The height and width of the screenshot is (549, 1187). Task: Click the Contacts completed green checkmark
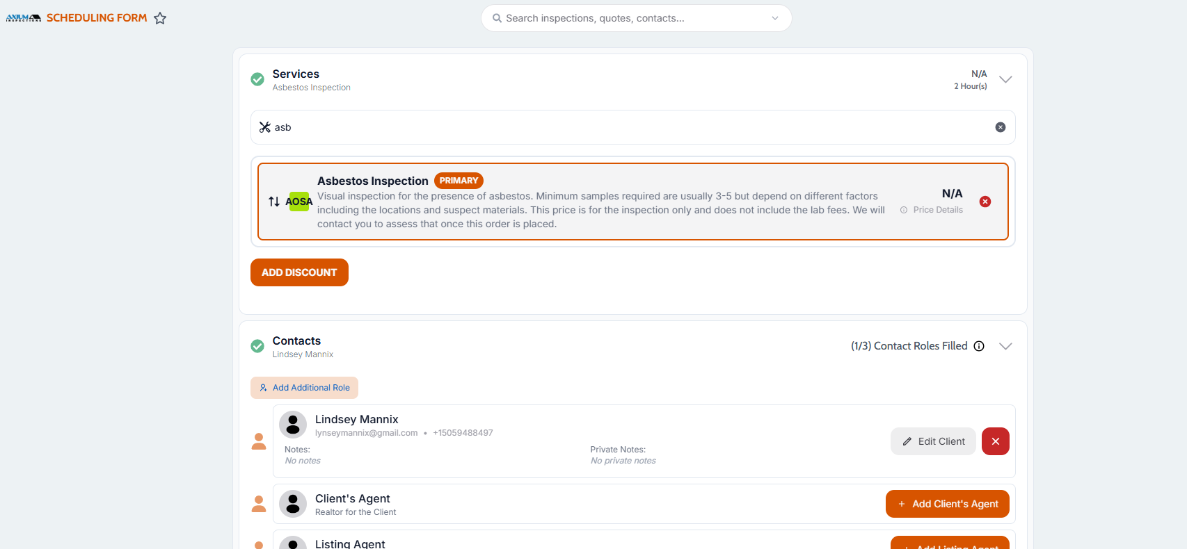click(257, 346)
